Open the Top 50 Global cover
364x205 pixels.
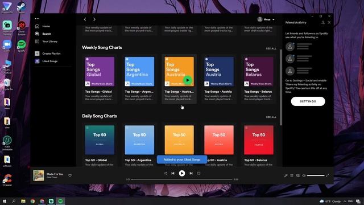pyautogui.click(x=100, y=140)
